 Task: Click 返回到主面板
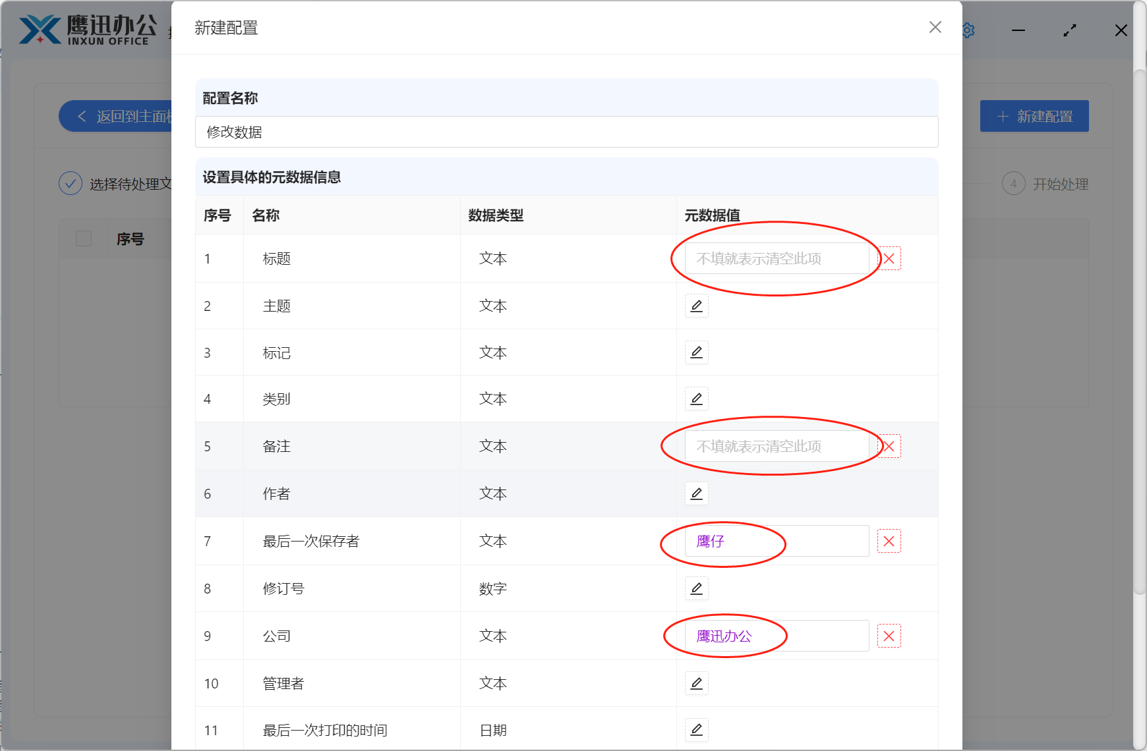tap(119, 116)
